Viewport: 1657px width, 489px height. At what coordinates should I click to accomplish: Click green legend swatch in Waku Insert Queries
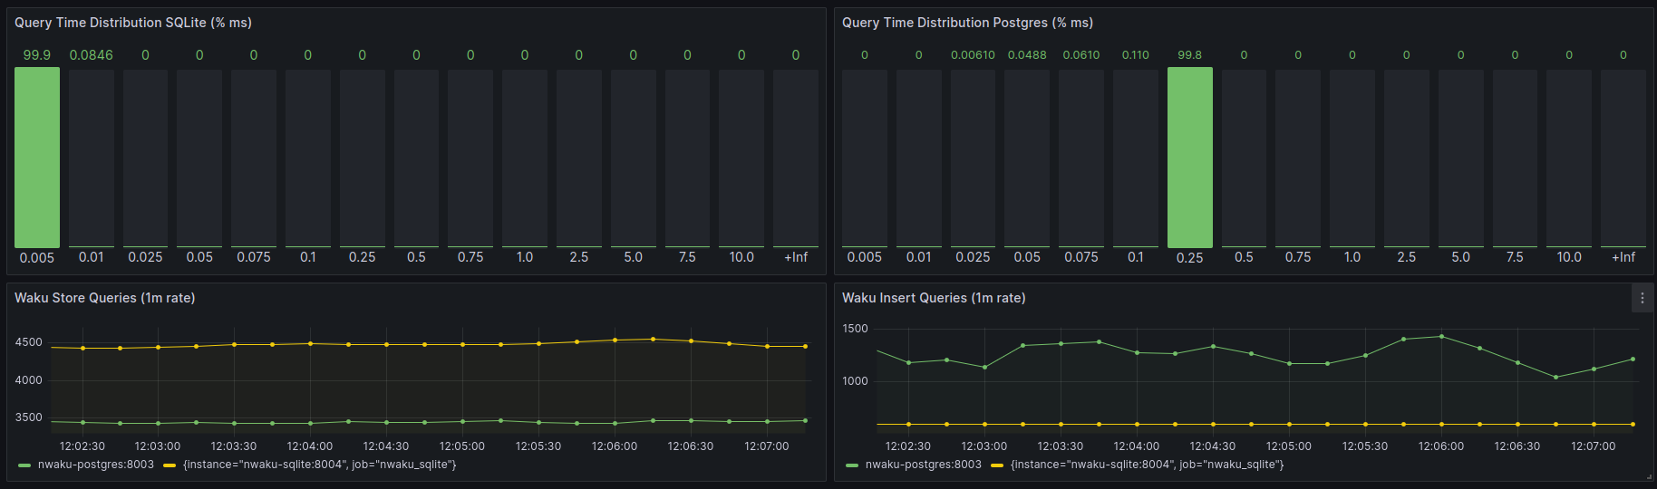(852, 465)
